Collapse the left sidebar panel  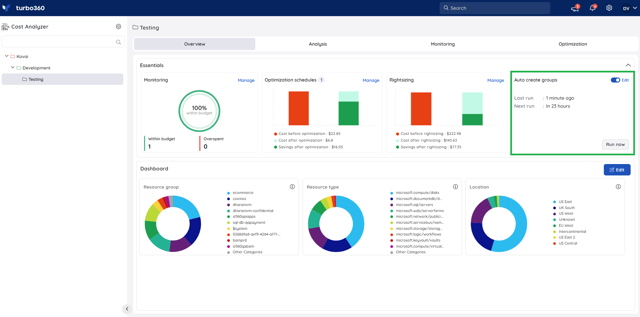click(x=127, y=309)
